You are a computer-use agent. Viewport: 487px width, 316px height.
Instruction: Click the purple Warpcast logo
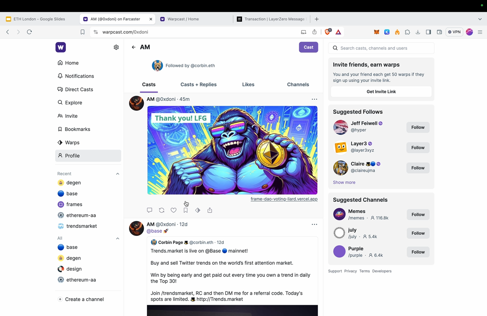[60, 47]
